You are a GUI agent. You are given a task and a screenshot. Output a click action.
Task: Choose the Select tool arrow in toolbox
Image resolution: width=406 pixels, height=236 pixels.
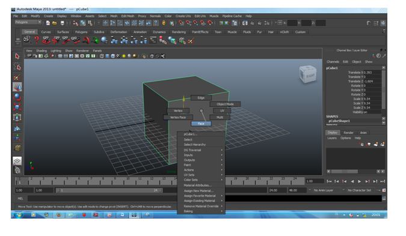coord(17,56)
